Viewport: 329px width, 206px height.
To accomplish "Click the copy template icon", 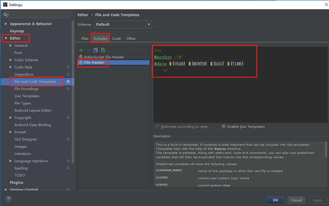I will (x=96, y=50).
